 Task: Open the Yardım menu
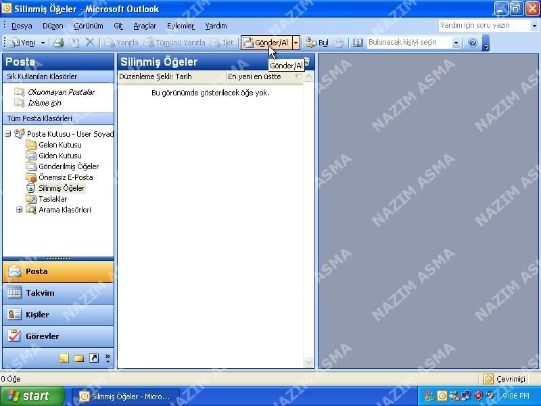[x=216, y=26]
